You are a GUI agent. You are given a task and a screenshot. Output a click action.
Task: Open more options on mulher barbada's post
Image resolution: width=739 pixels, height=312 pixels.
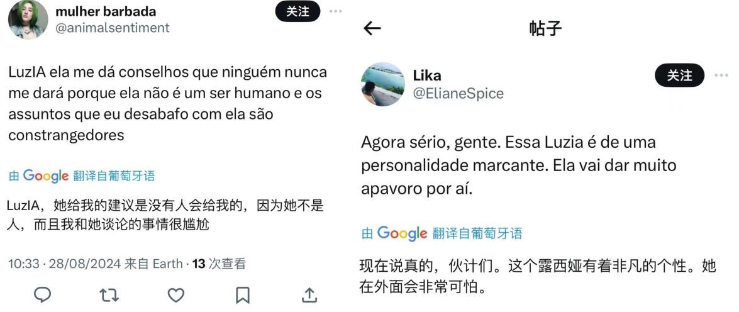click(x=336, y=11)
